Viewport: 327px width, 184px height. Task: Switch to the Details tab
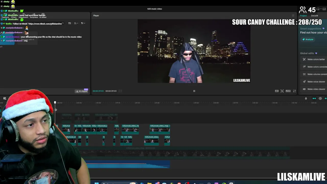pyautogui.click(x=314, y=16)
